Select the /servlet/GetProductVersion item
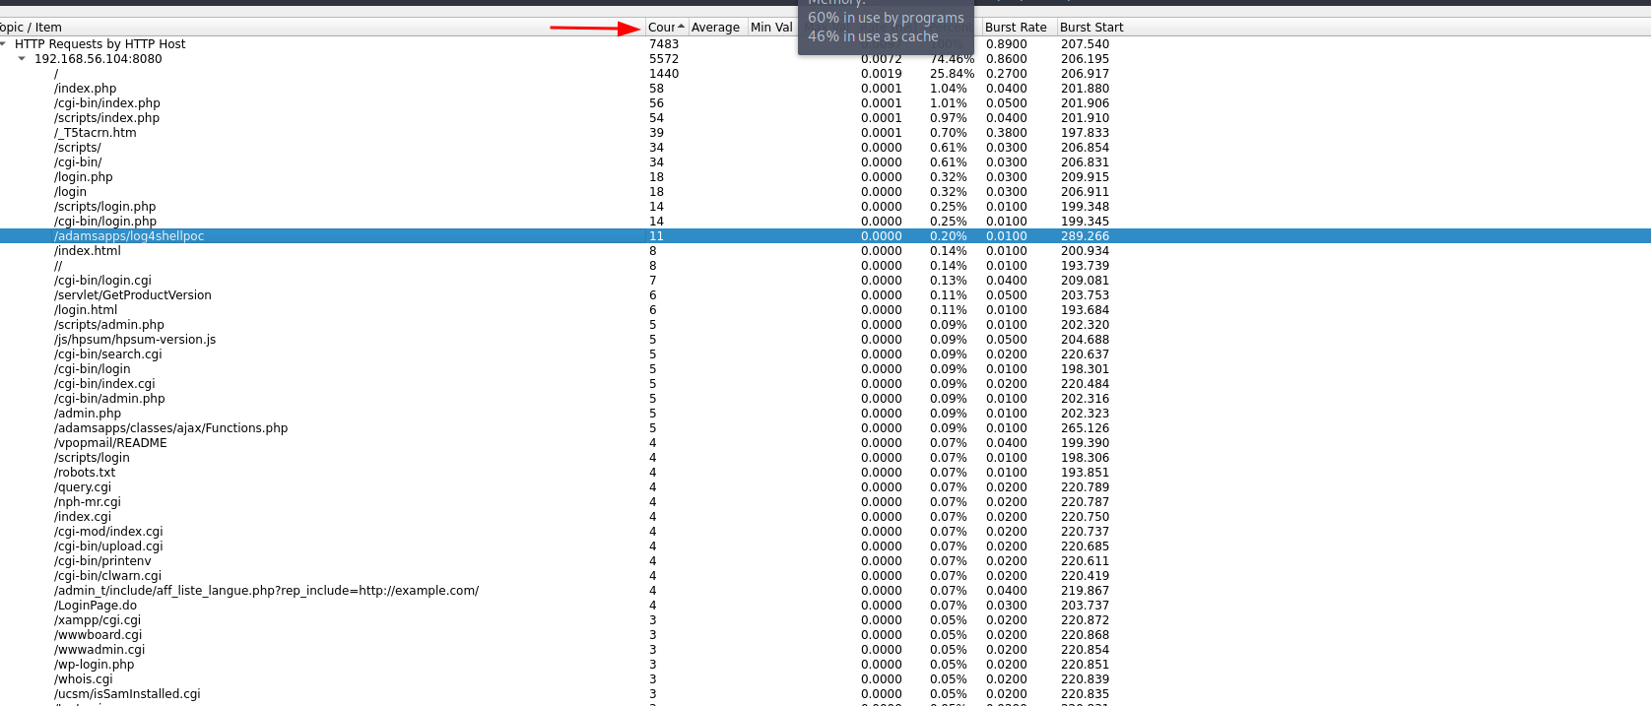This screenshot has width=1651, height=706. (x=132, y=295)
